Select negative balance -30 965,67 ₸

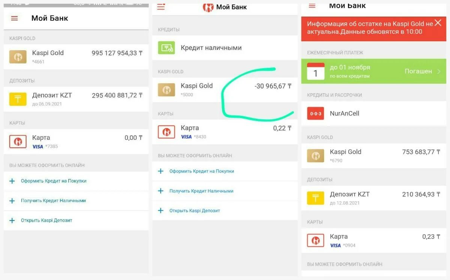click(273, 86)
